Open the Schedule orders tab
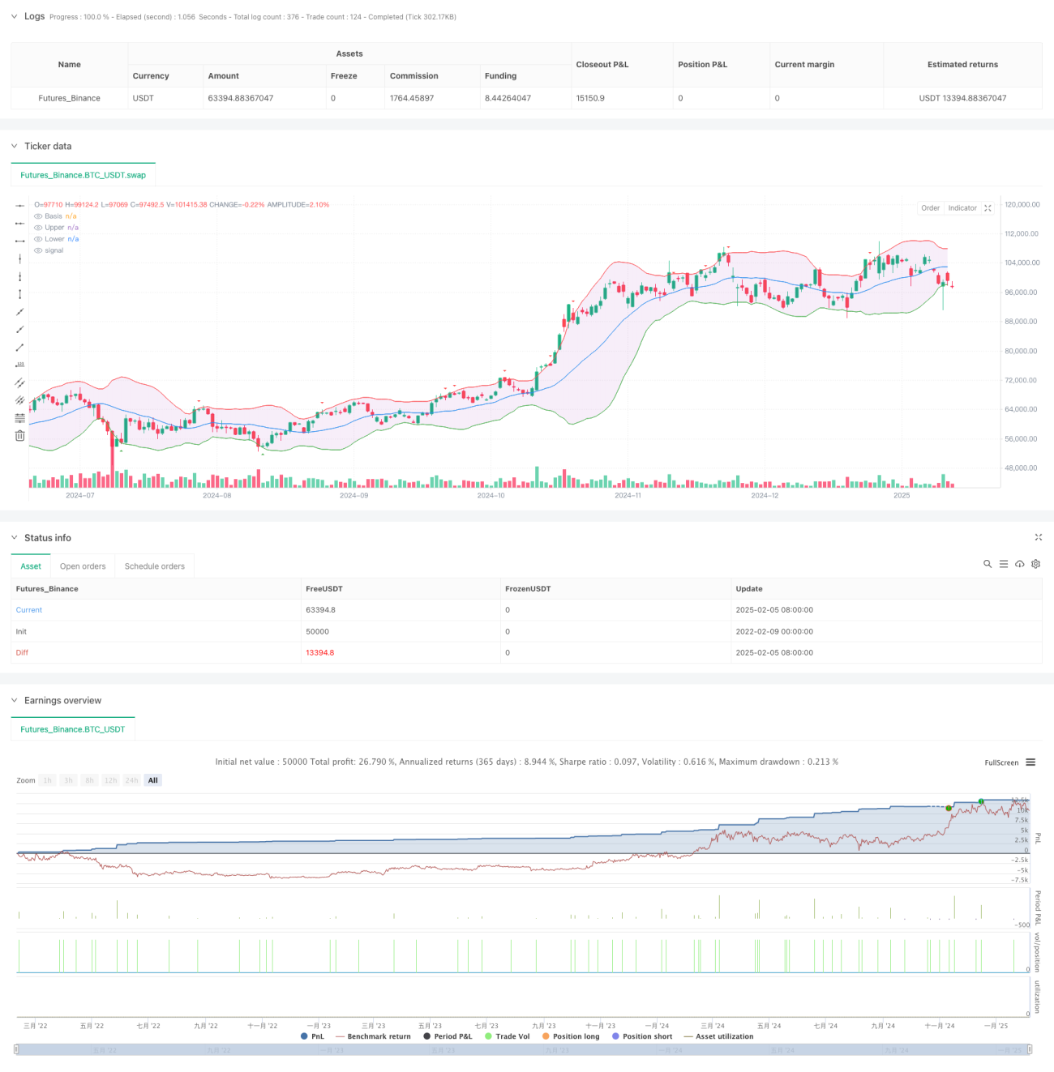Viewport: 1054px width, 1072px height. (x=155, y=566)
